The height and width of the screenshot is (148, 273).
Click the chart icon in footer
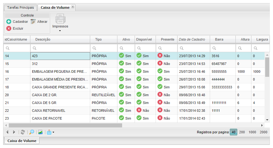pos(40,132)
